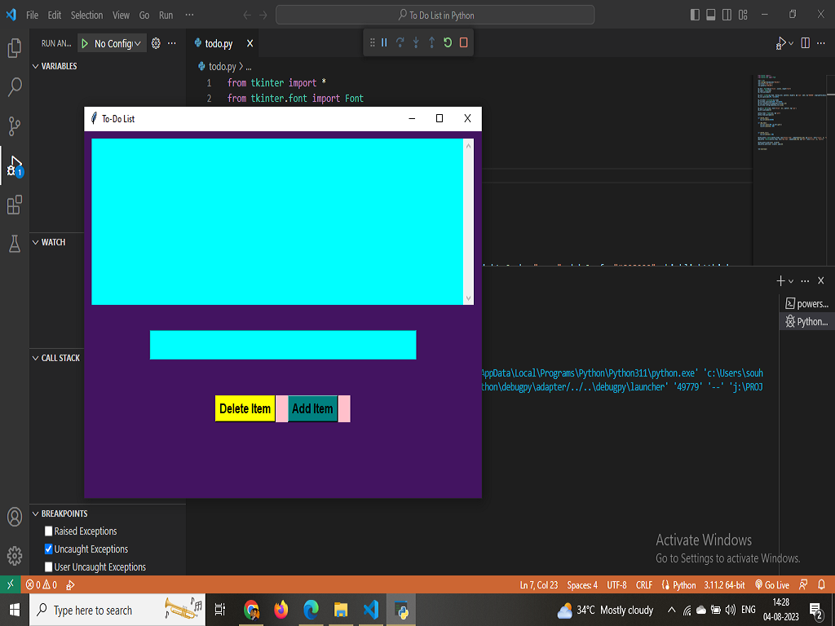The image size is (835, 626).
Task: Expand the CALL STACK section
Action: click(x=37, y=357)
